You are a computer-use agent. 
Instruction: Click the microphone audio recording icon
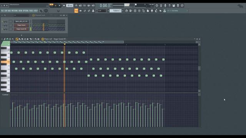165,5
